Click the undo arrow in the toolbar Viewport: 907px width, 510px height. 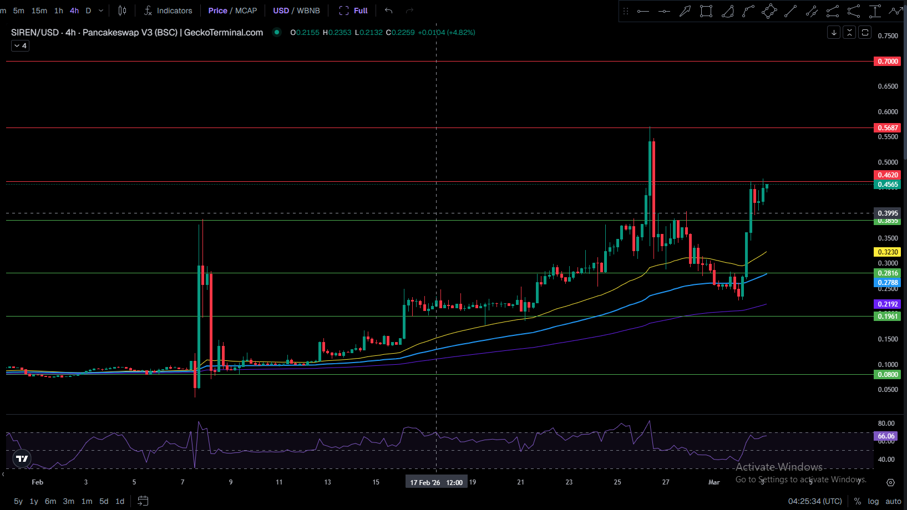pyautogui.click(x=388, y=11)
